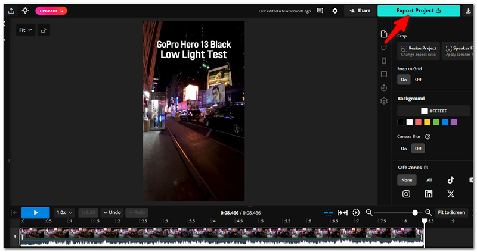Turn Snap to Grid On
The height and width of the screenshot is (252, 477).
404,80
